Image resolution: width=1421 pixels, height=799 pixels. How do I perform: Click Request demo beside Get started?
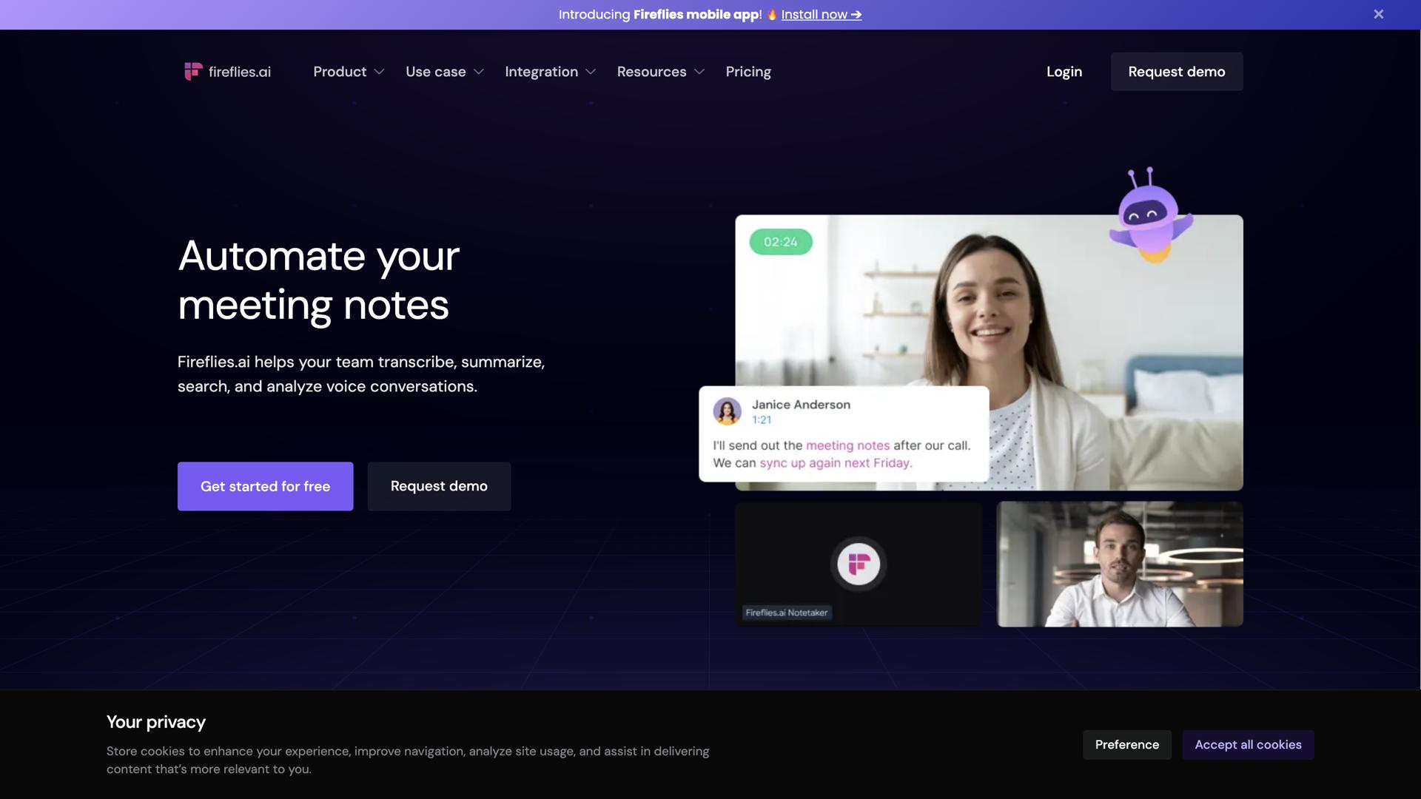click(439, 486)
